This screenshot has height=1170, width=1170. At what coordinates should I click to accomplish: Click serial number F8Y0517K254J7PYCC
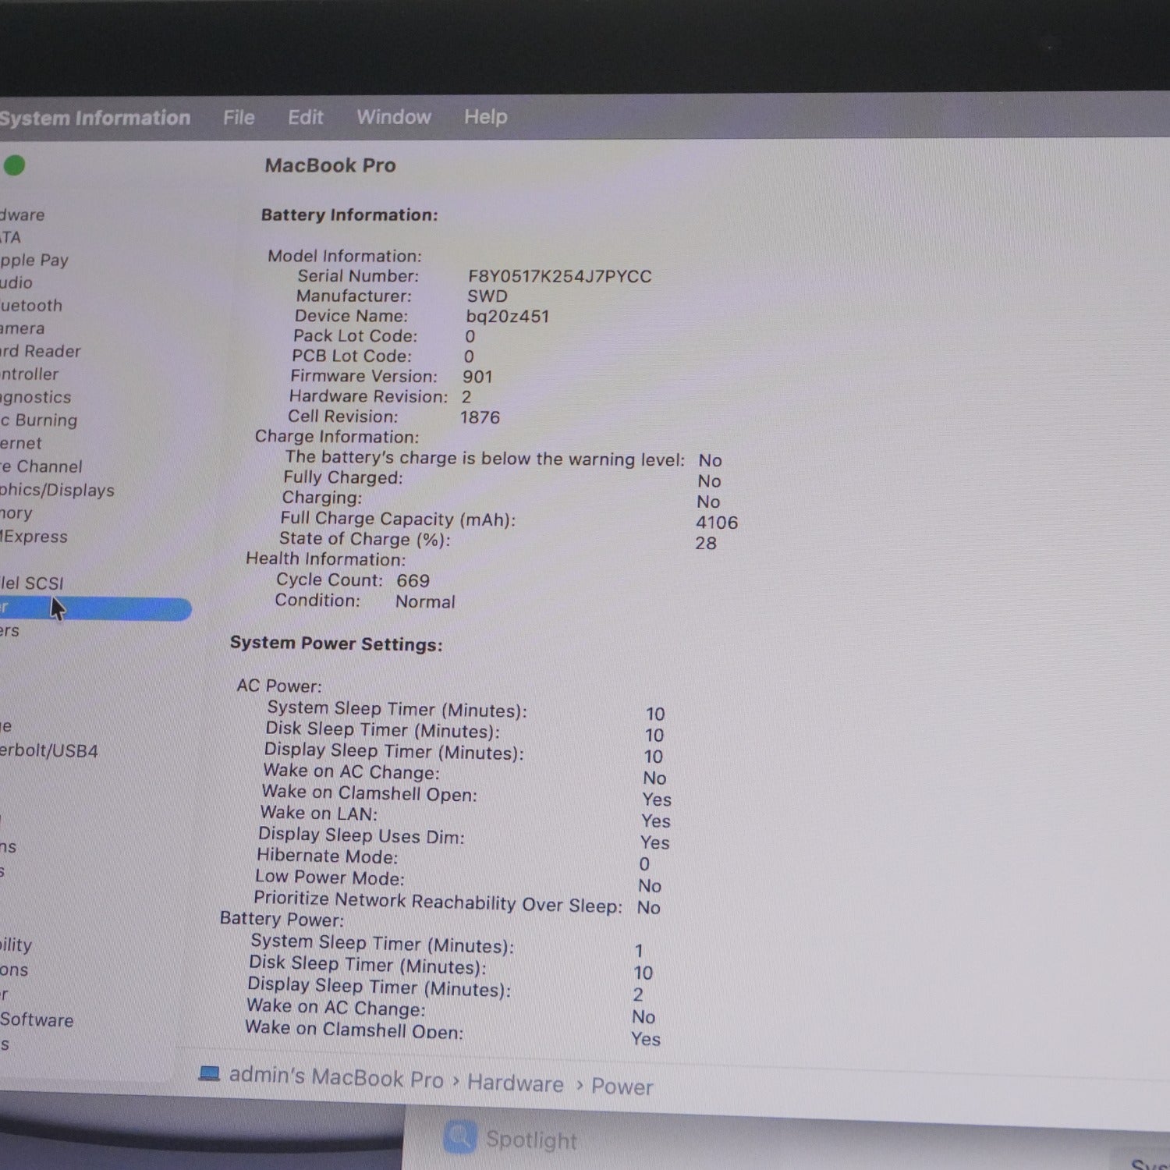tap(560, 276)
